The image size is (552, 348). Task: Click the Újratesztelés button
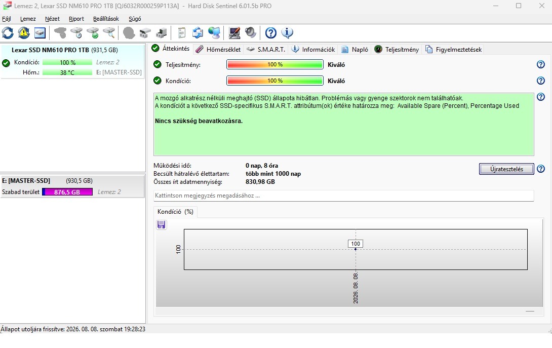[x=506, y=169]
